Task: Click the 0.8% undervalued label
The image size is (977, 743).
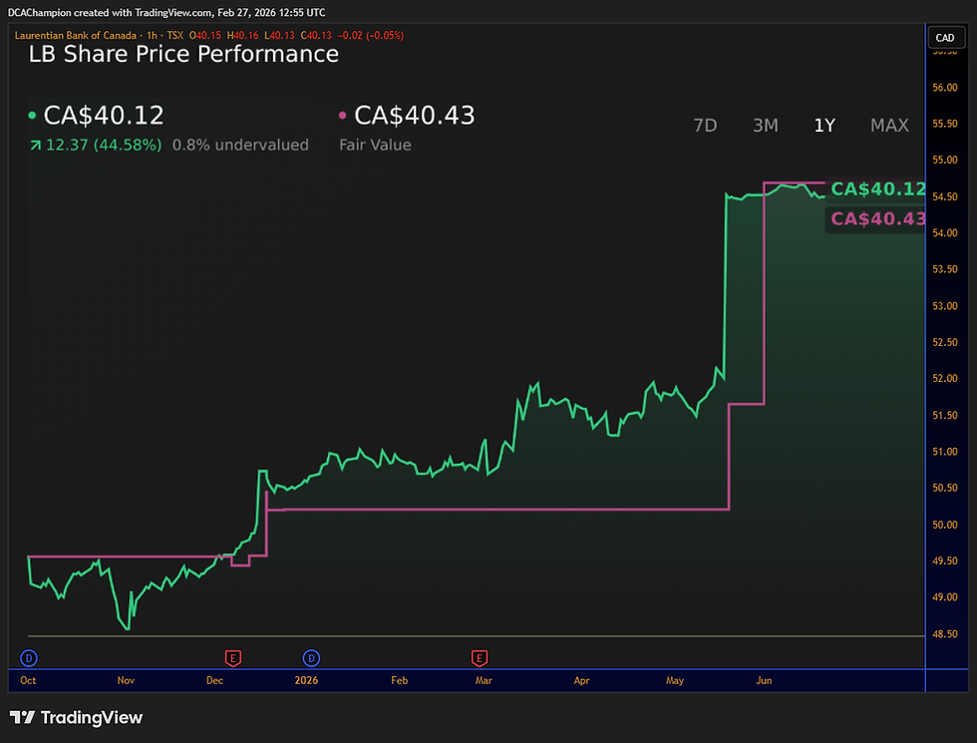Action: [240, 145]
